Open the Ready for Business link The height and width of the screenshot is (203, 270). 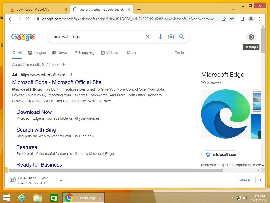click(39, 165)
